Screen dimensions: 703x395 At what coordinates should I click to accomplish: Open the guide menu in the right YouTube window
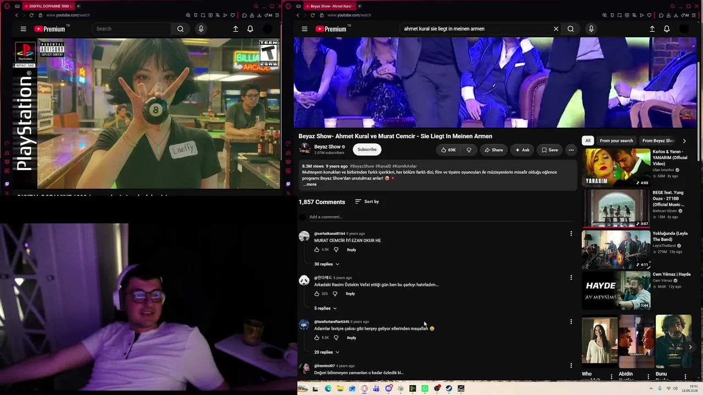point(304,29)
